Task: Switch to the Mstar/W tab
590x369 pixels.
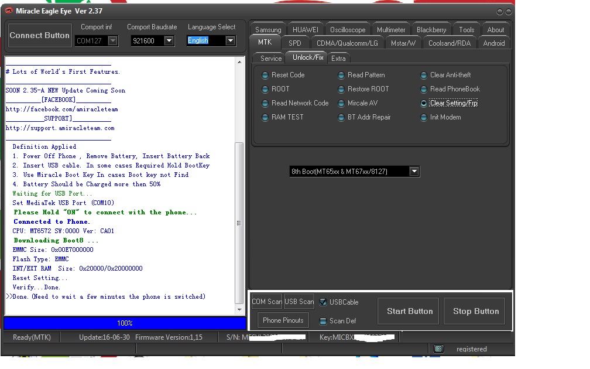Action: point(403,43)
